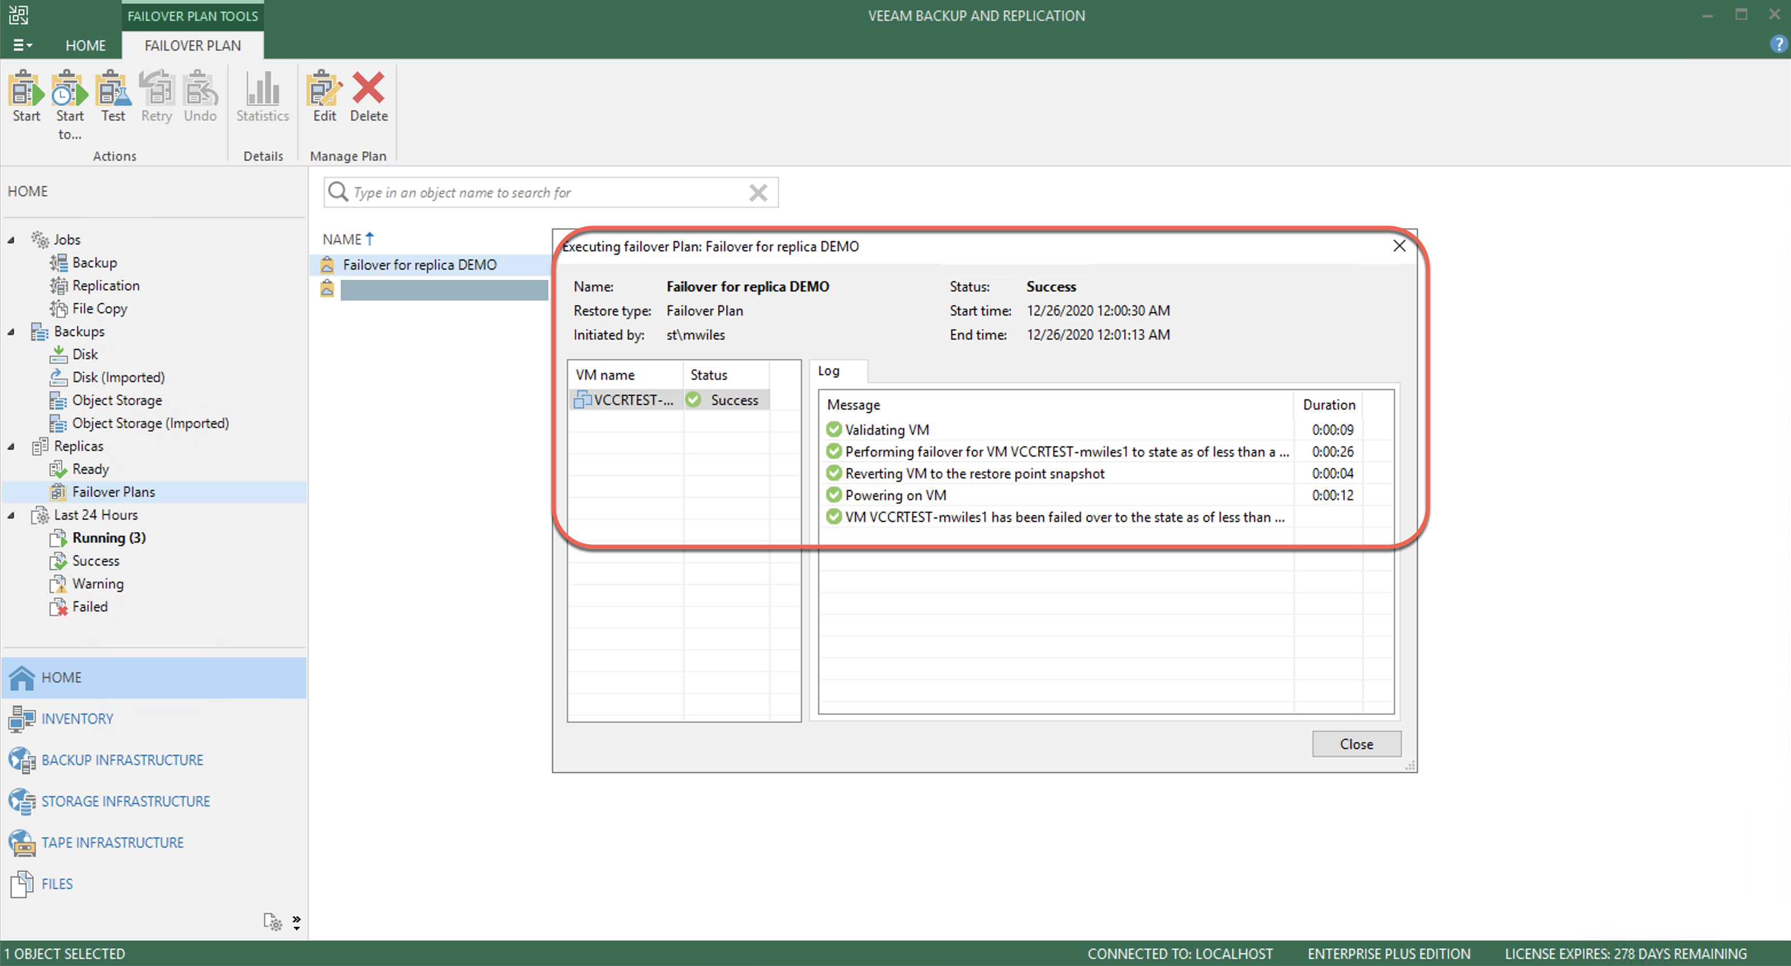Collapse the Backups tree node
The width and height of the screenshot is (1791, 966).
coord(11,332)
